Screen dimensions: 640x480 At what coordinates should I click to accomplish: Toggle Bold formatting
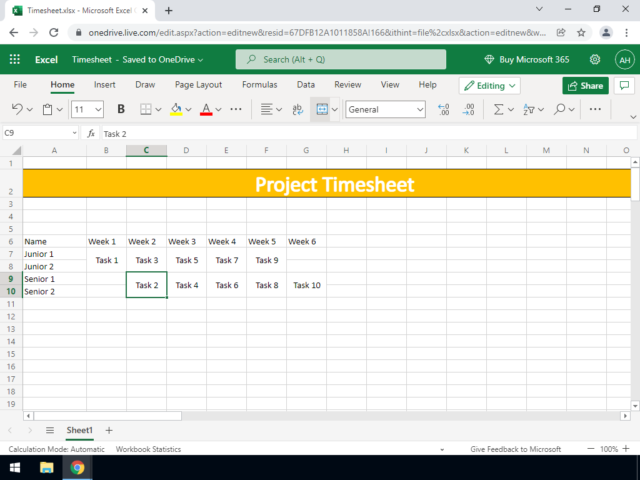click(121, 109)
